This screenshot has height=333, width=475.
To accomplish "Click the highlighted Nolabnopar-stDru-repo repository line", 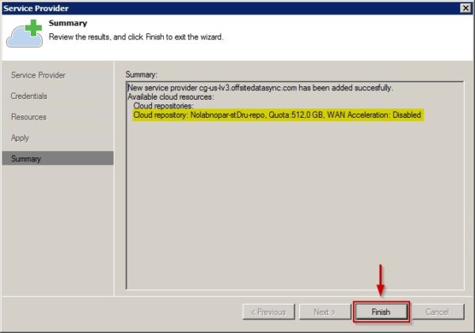I will click(x=278, y=115).
